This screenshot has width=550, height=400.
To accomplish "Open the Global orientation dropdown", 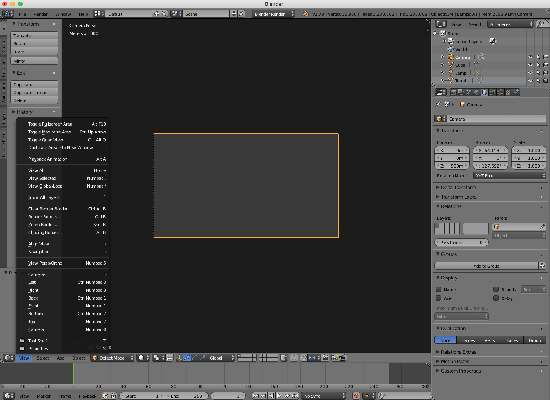I will click(221, 358).
